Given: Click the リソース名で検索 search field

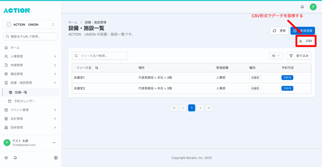Looking at the screenshot, I should point(100,56).
